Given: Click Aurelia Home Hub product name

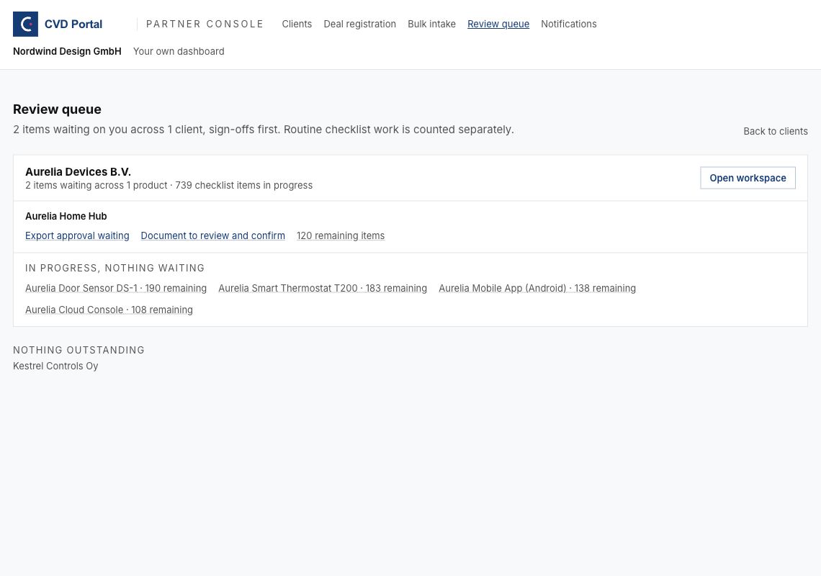Looking at the screenshot, I should tap(66, 216).
